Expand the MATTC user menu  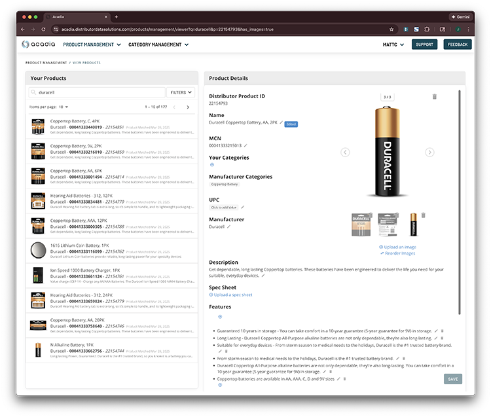393,45
